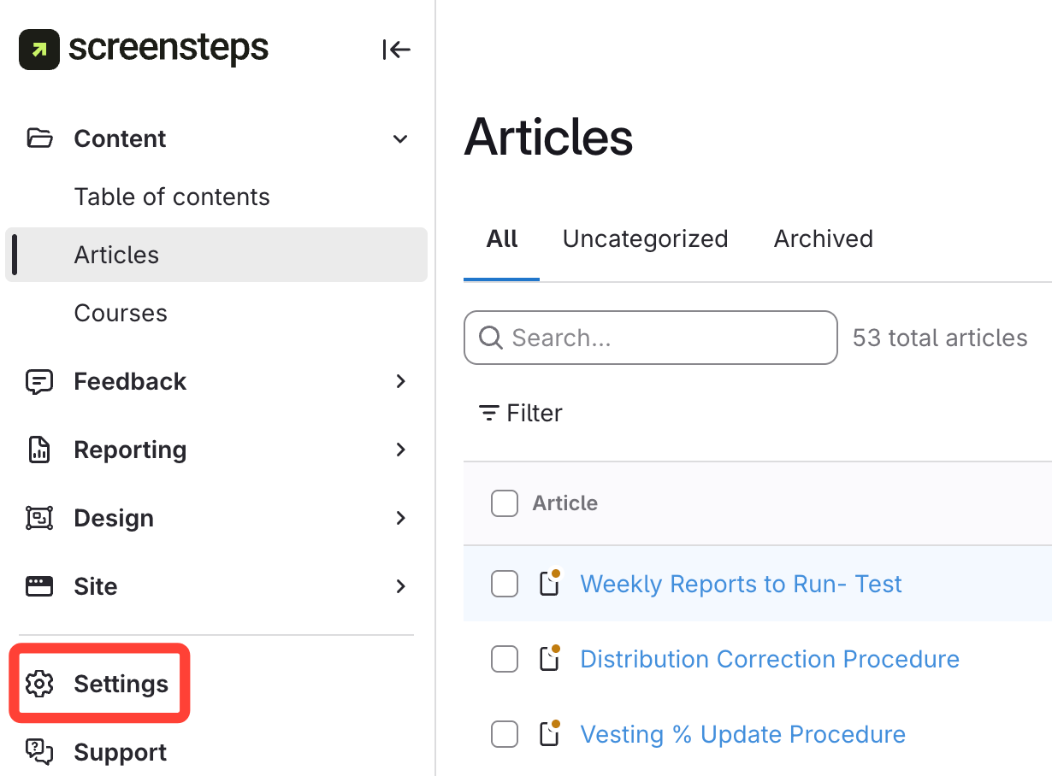
Task: Expand the Feedback section chevron
Action: pos(400,381)
